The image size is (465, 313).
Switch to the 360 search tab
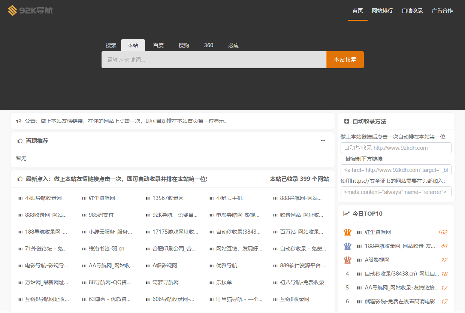[209, 45]
